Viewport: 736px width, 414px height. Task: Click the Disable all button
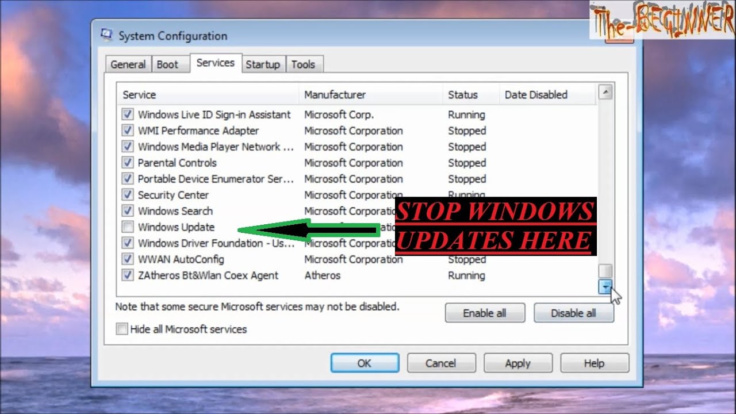click(573, 313)
